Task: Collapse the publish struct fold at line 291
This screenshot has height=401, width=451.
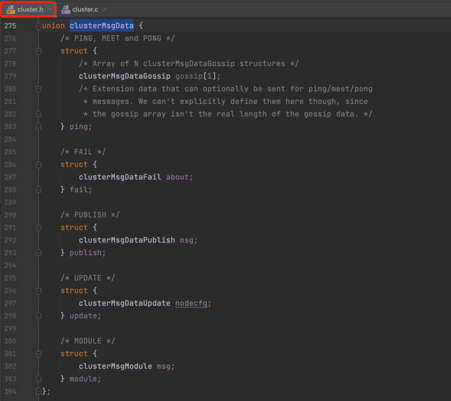Action: point(38,228)
